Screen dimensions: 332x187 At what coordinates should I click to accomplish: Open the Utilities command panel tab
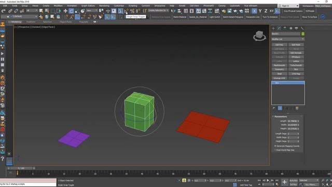(x=302, y=28)
